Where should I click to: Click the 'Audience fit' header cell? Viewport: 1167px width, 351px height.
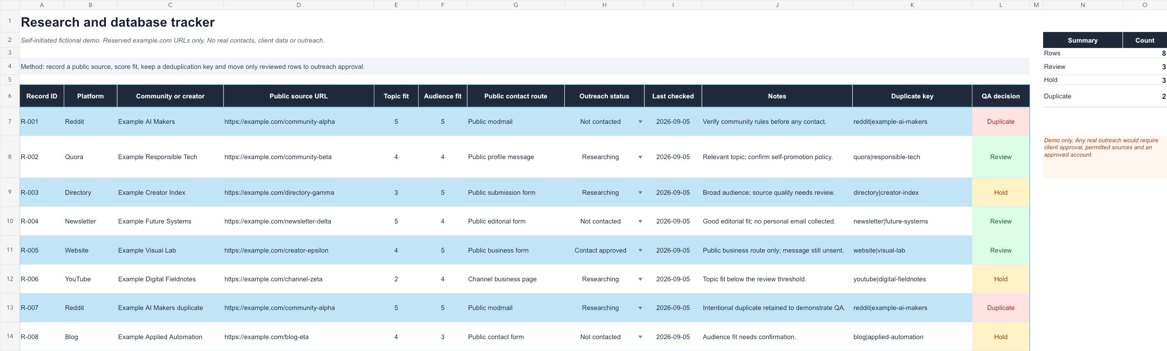click(x=443, y=96)
